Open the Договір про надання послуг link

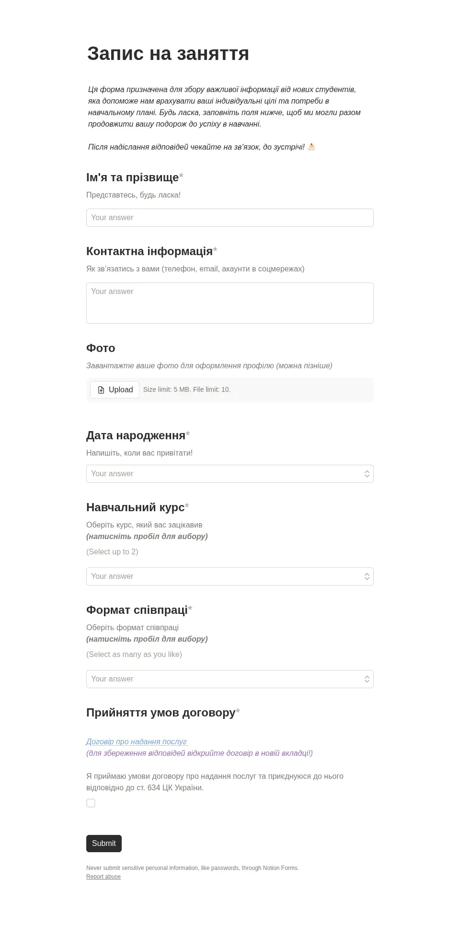click(137, 741)
